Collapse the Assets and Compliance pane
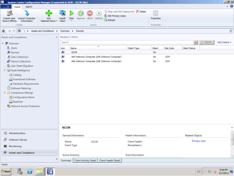The height and width of the screenshot is (176, 234). pos(57,37)
